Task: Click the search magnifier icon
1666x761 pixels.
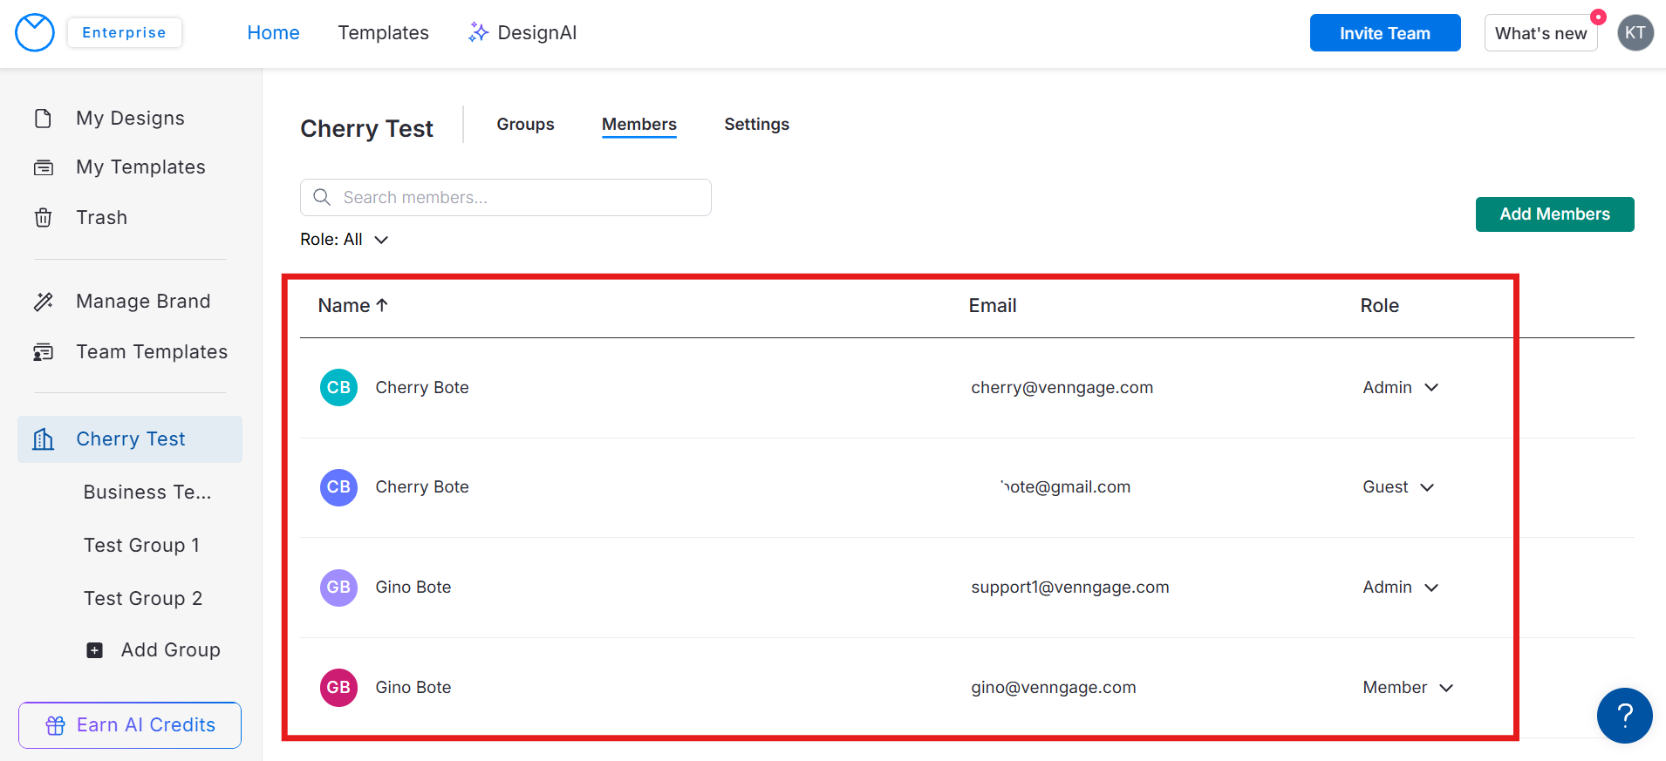Action: pyautogui.click(x=322, y=197)
